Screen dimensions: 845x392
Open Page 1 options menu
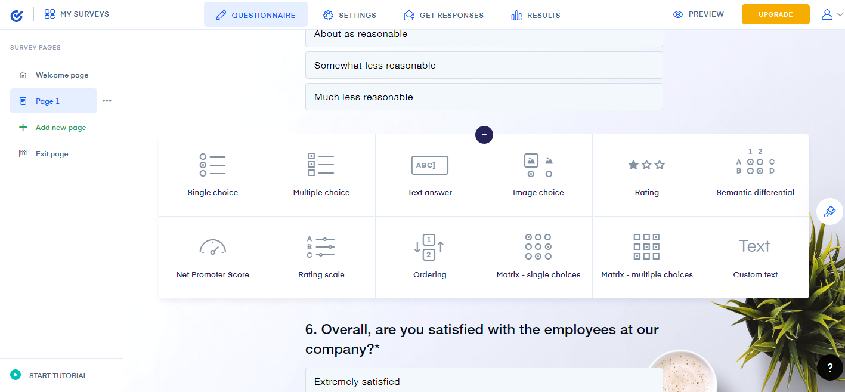pos(107,101)
